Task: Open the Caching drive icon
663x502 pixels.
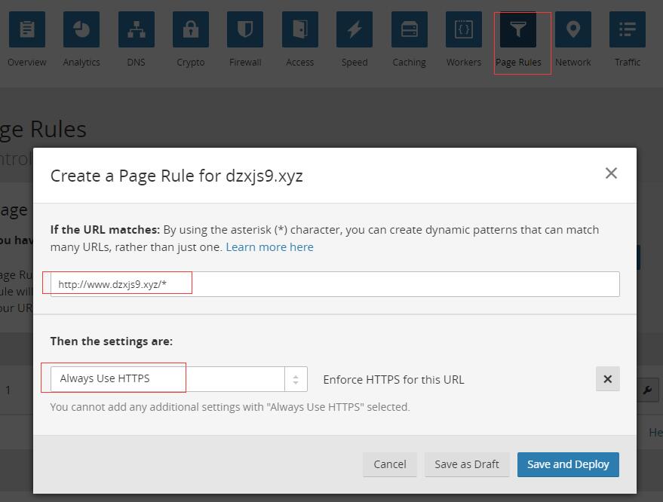Action: pos(410,29)
